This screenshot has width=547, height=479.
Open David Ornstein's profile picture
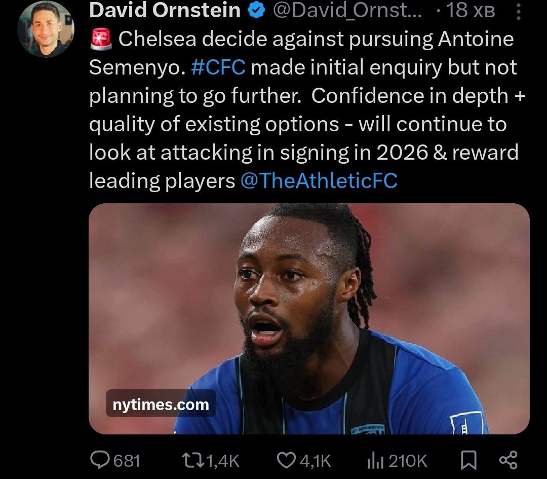46,29
